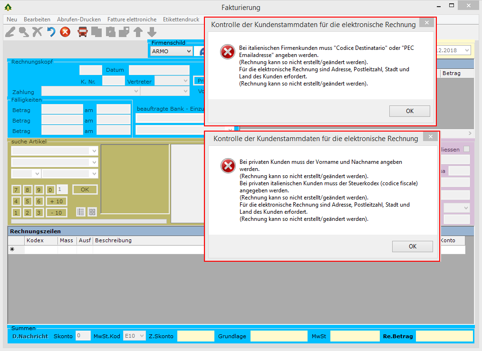Viewport: 482px width, 351px height.
Task: Click the red truck delivery icon
Action: [83, 32]
